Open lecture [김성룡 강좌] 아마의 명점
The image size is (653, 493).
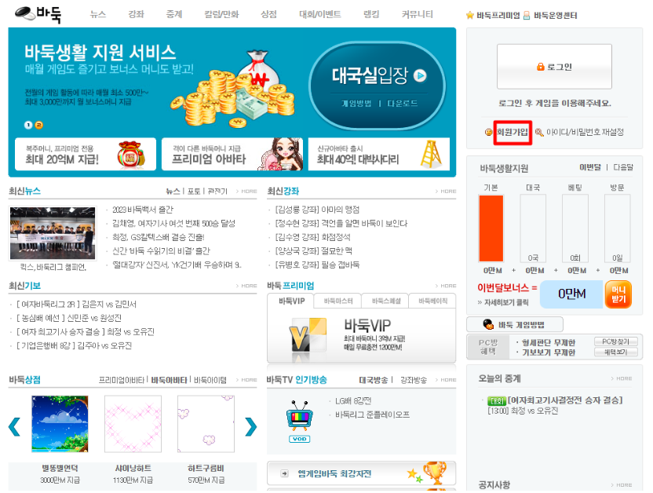point(317,210)
